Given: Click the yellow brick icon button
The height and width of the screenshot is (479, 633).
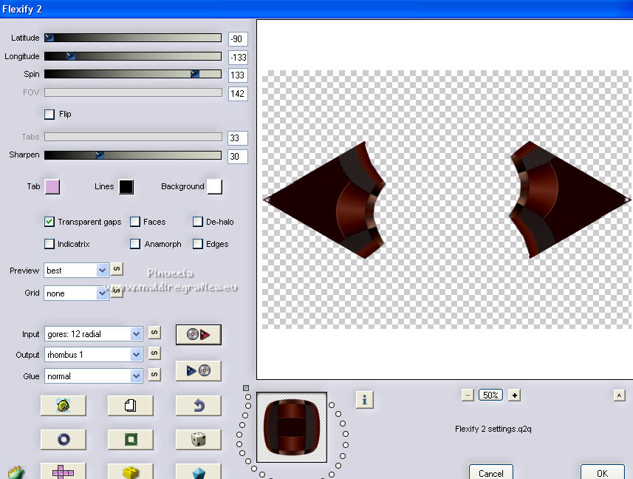Looking at the screenshot, I should pyautogui.click(x=131, y=471).
